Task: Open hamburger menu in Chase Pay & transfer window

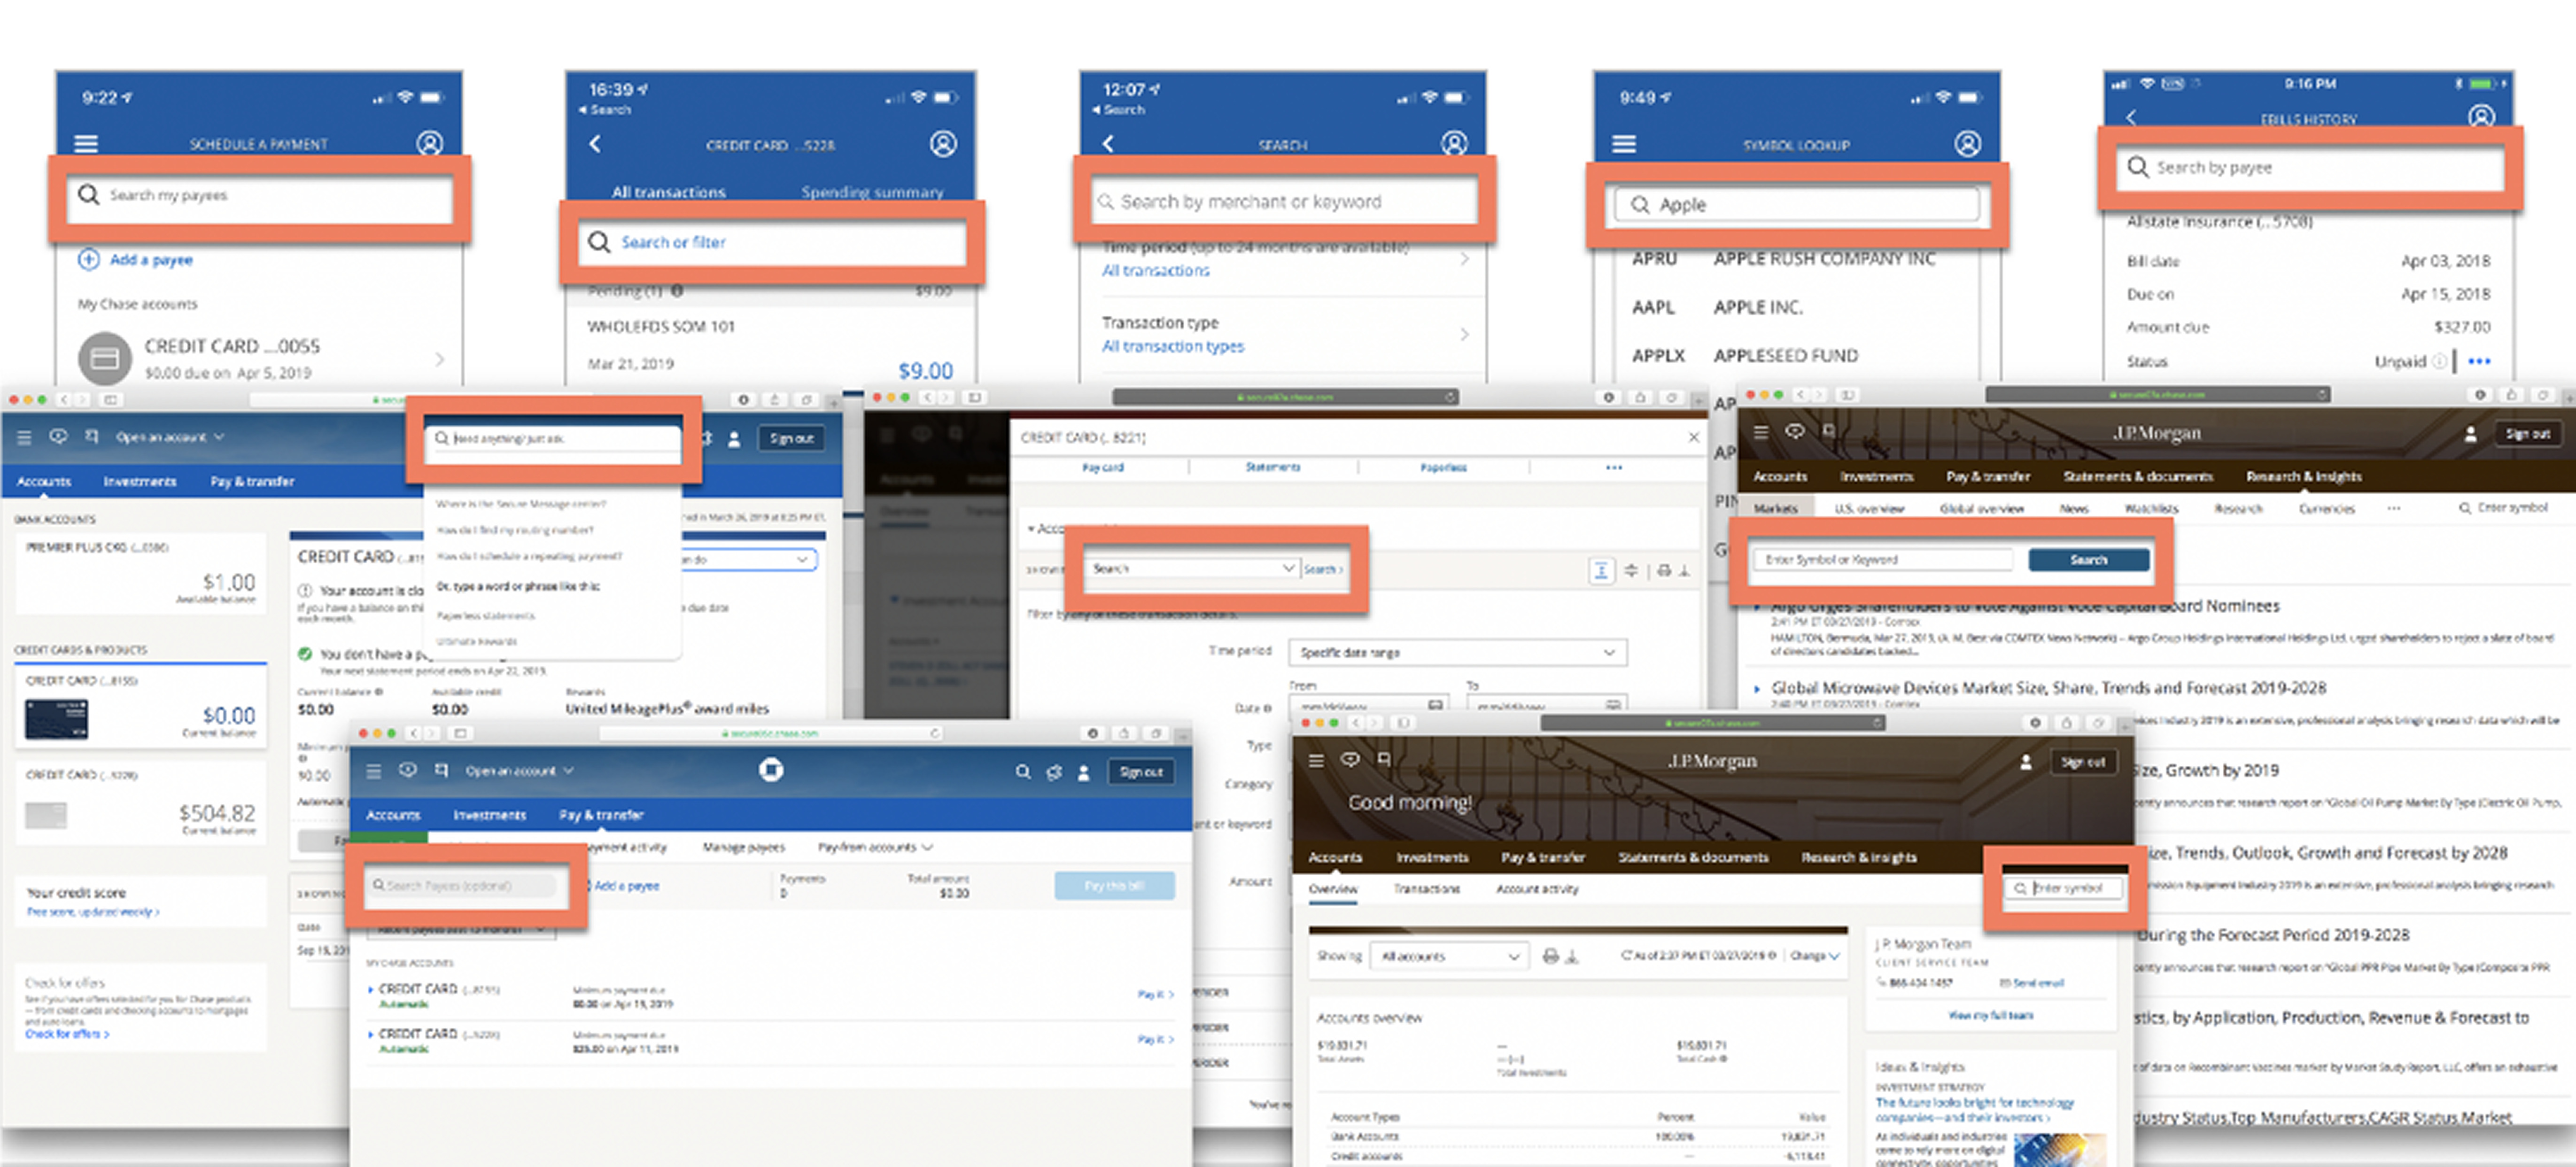Action: (x=373, y=771)
